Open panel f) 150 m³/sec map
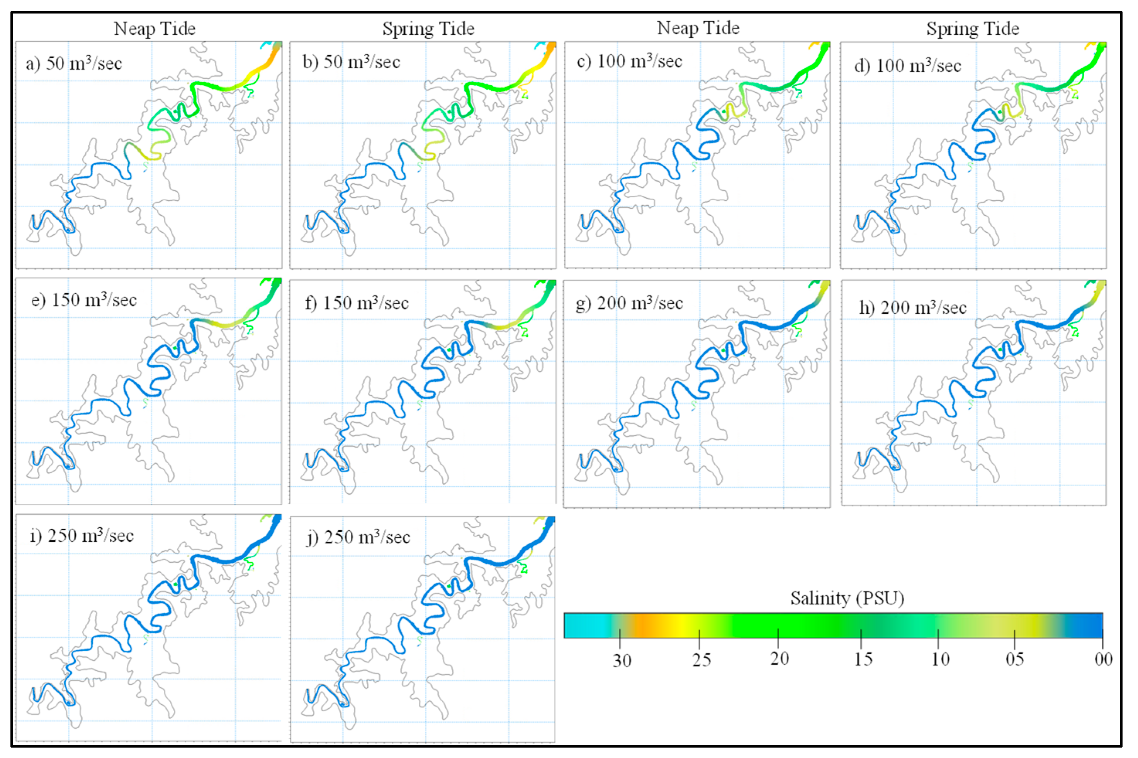1138x758 pixels. coord(423,392)
